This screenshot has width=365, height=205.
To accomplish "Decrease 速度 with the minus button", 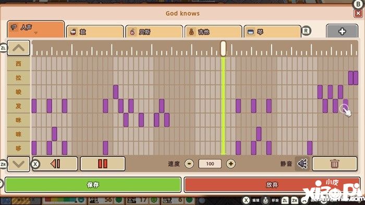I will (189, 164).
